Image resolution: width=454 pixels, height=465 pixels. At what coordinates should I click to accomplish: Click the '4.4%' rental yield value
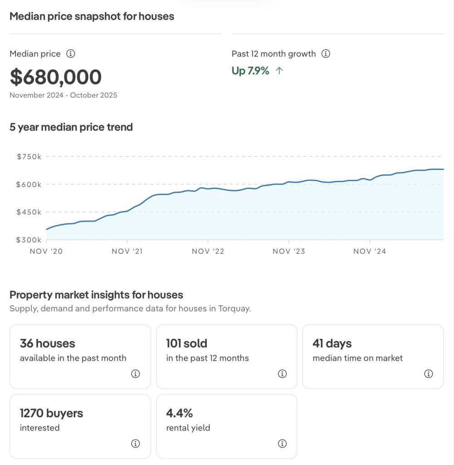click(x=179, y=413)
